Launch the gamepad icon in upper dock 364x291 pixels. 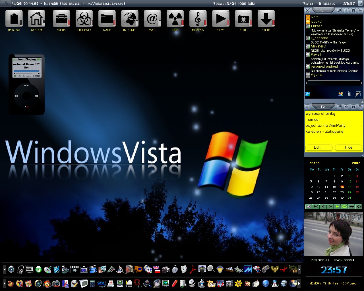(266, 269)
